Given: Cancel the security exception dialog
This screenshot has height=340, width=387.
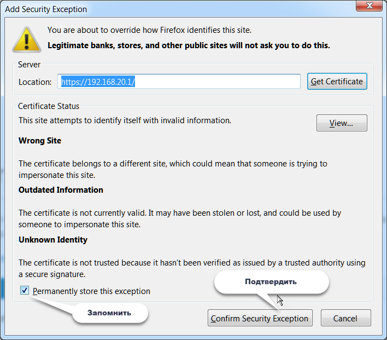Looking at the screenshot, I should click(345, 318).
